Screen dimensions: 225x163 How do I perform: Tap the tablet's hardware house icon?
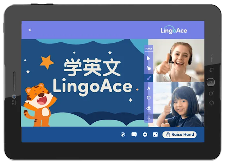point(211,103)
